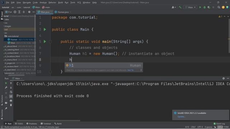Hide the Project panel with minus icon
The height and width of the screenshot is (129, 230).
(33, 12)
